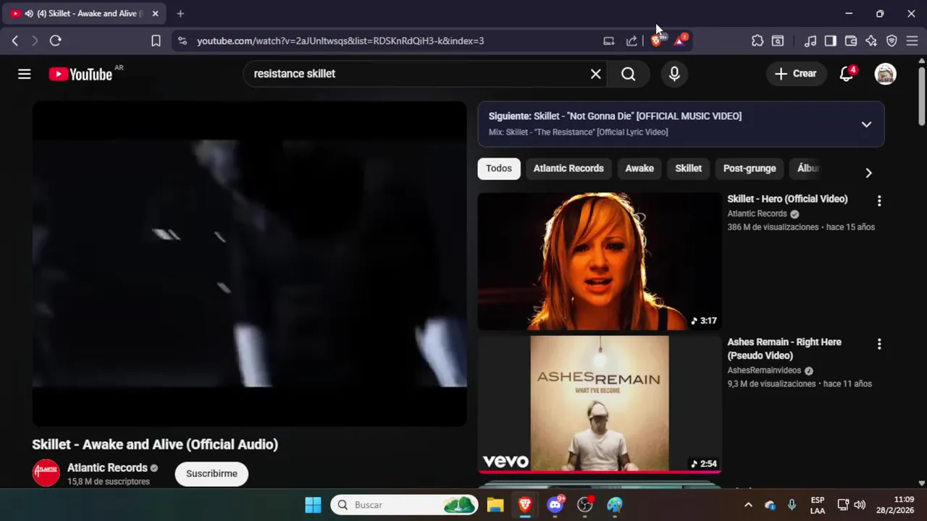
Task: View site information in the address bar
Action: pos(182,41)
